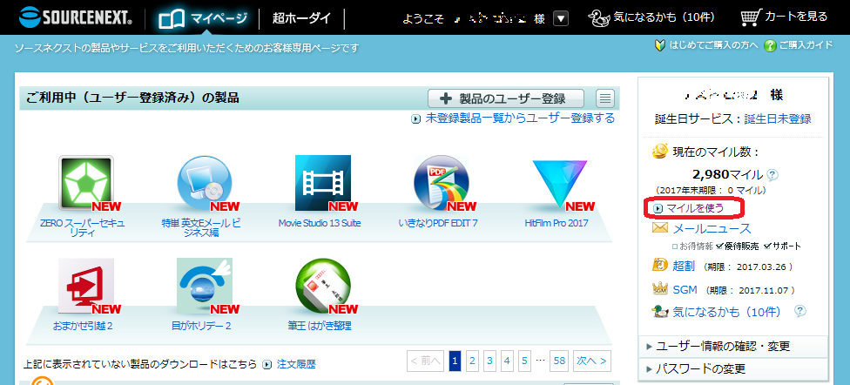This screenshot has height=385, width=850.
Task: Open the 目がホリデー 2 product icon
Action: pos(205,286)
